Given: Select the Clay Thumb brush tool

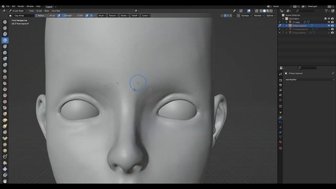Looking at the screenshot, I should click(5, 47).
